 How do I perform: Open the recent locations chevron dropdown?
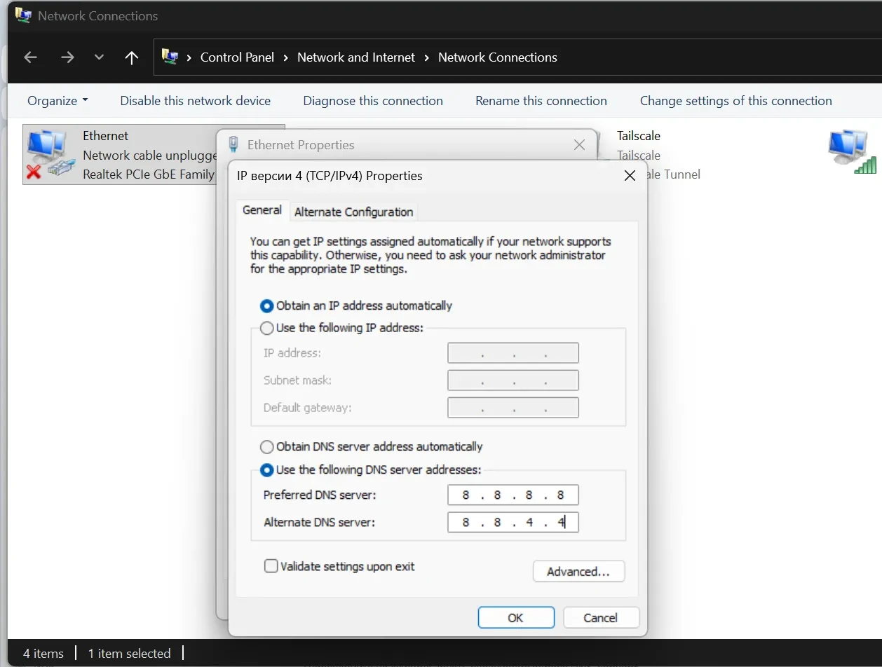[x=99, y=57]
